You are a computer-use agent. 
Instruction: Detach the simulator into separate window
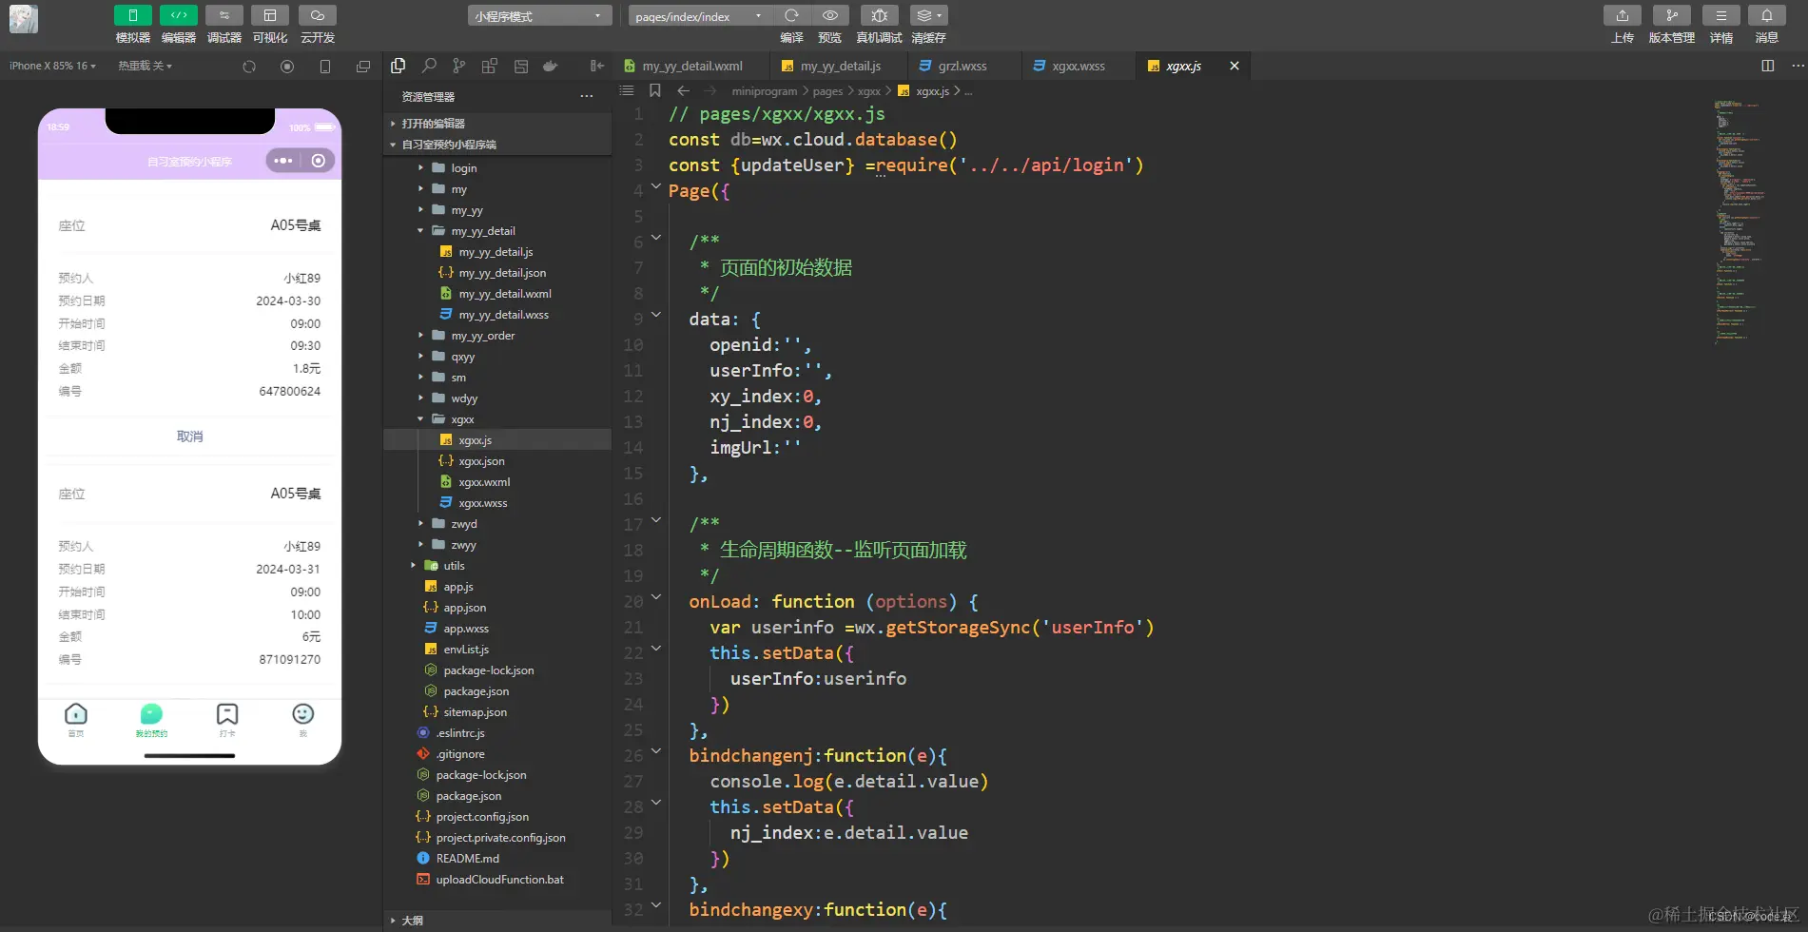(x=363, y=67)
